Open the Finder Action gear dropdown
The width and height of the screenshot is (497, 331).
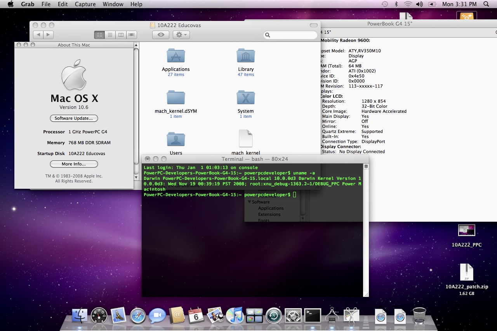(181, 35)
